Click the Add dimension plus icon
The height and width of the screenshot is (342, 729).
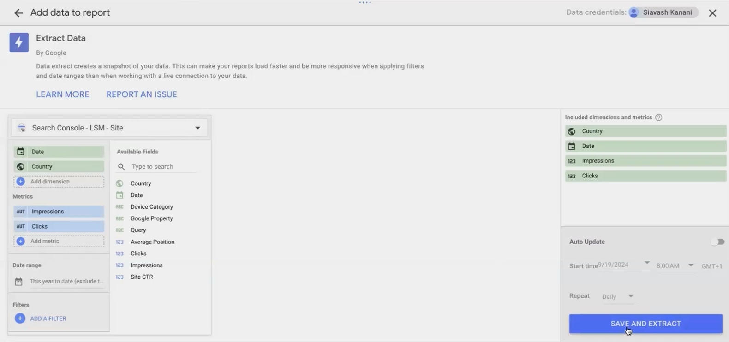coord(20,182)
